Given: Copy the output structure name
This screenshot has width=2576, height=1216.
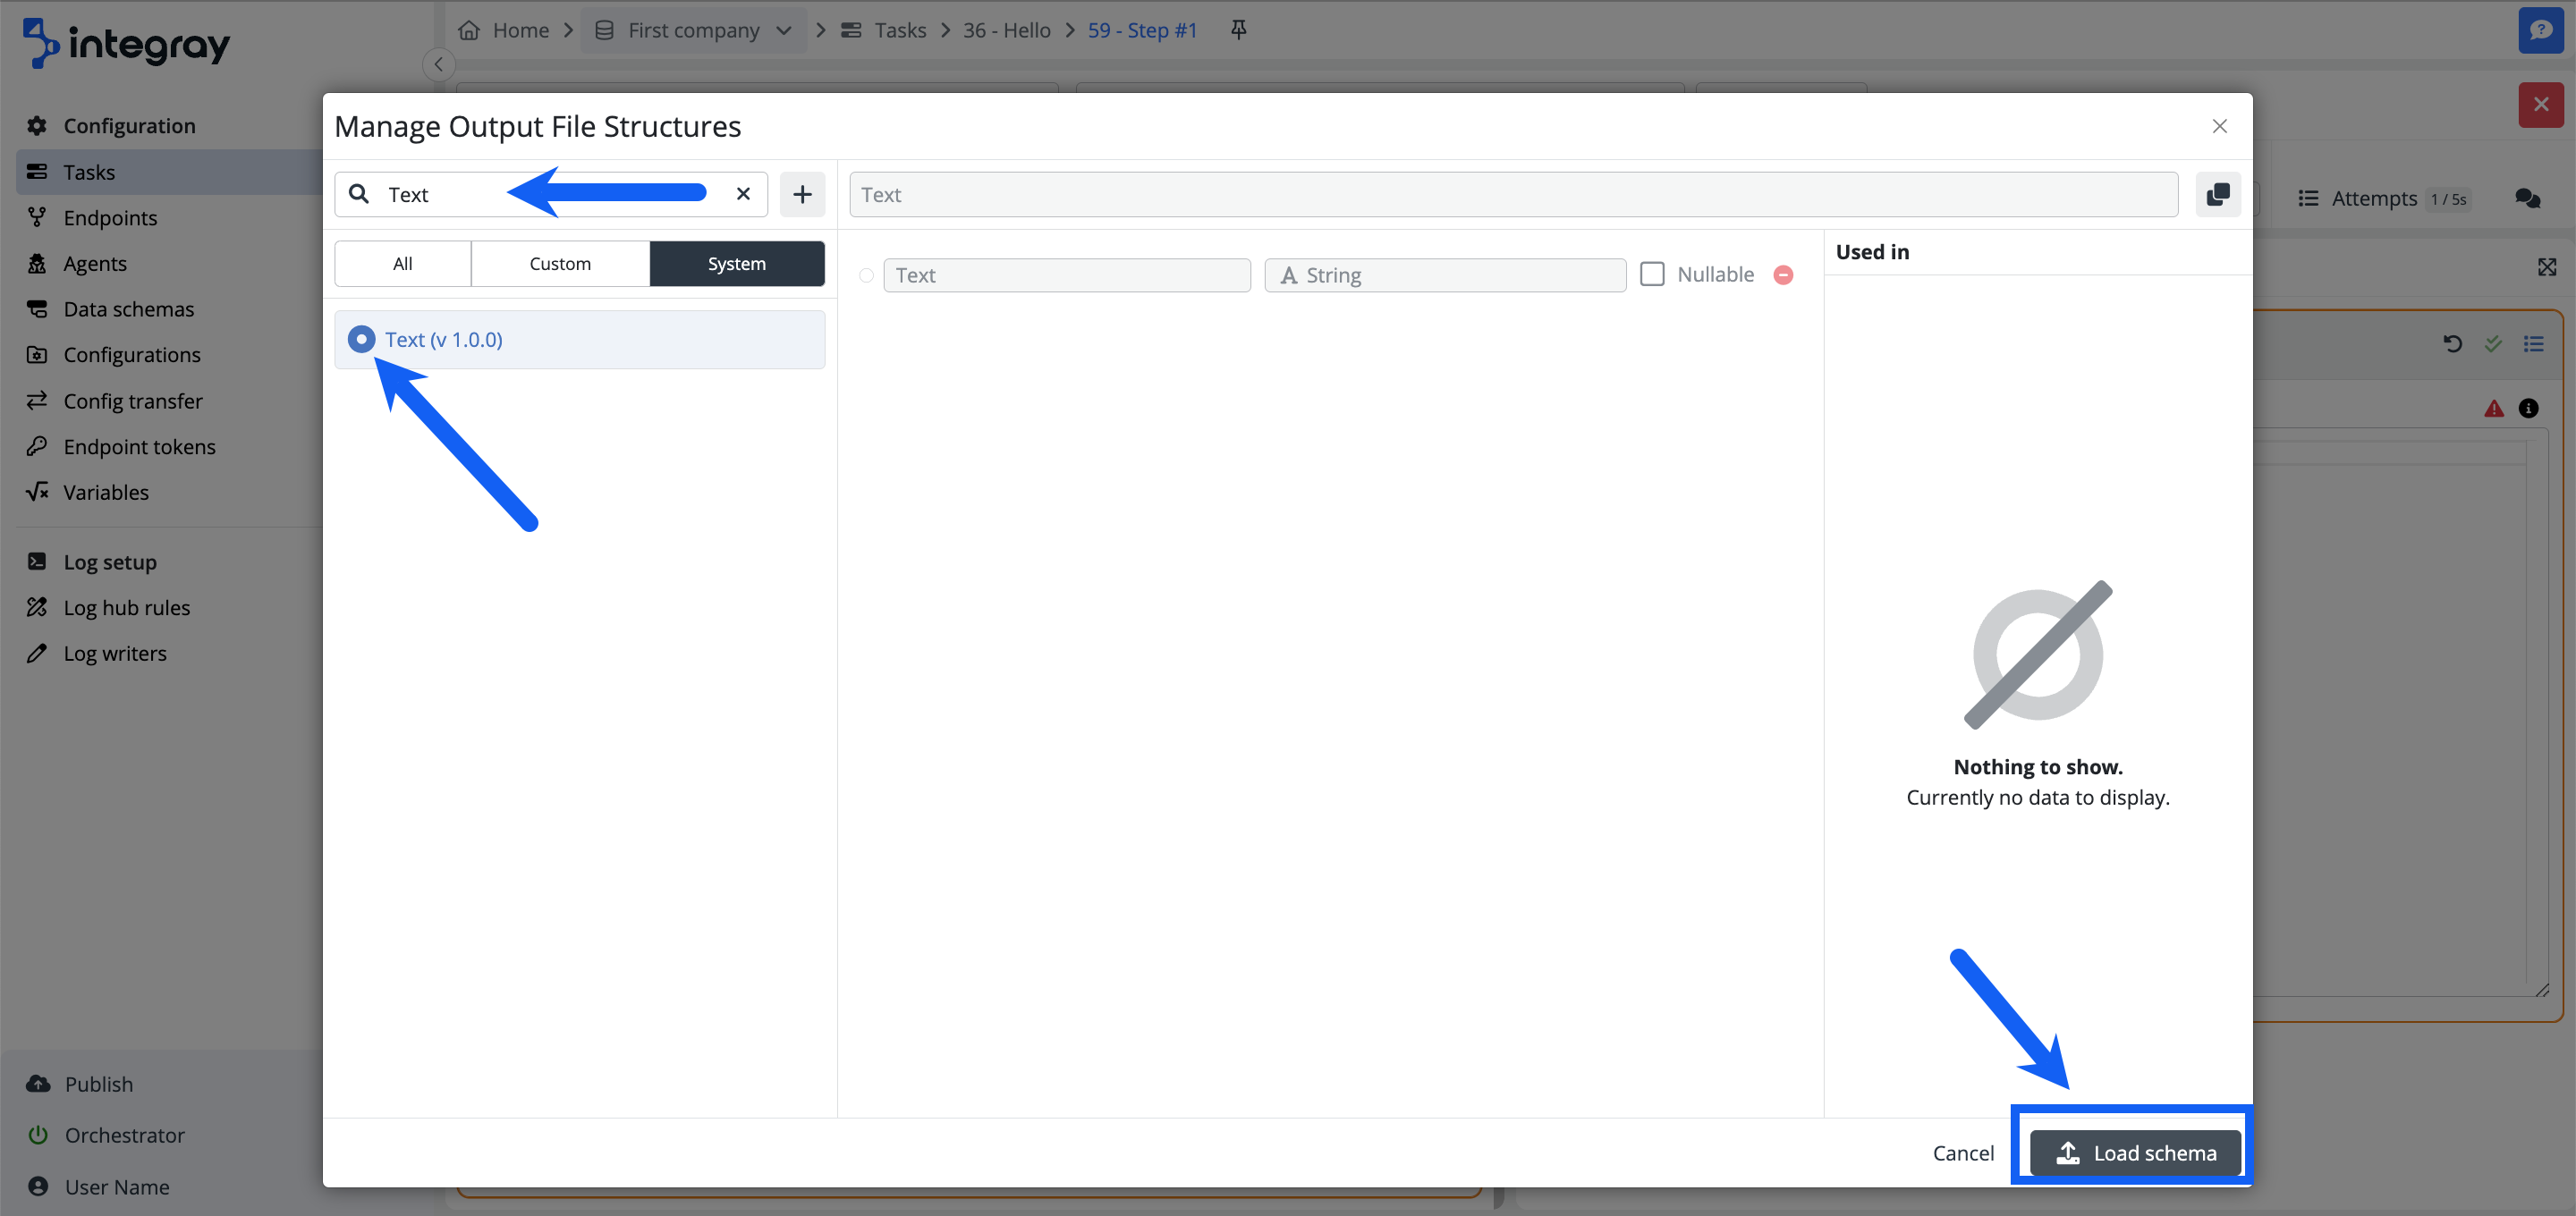Looking at the screenshot, I should 2217,194.
